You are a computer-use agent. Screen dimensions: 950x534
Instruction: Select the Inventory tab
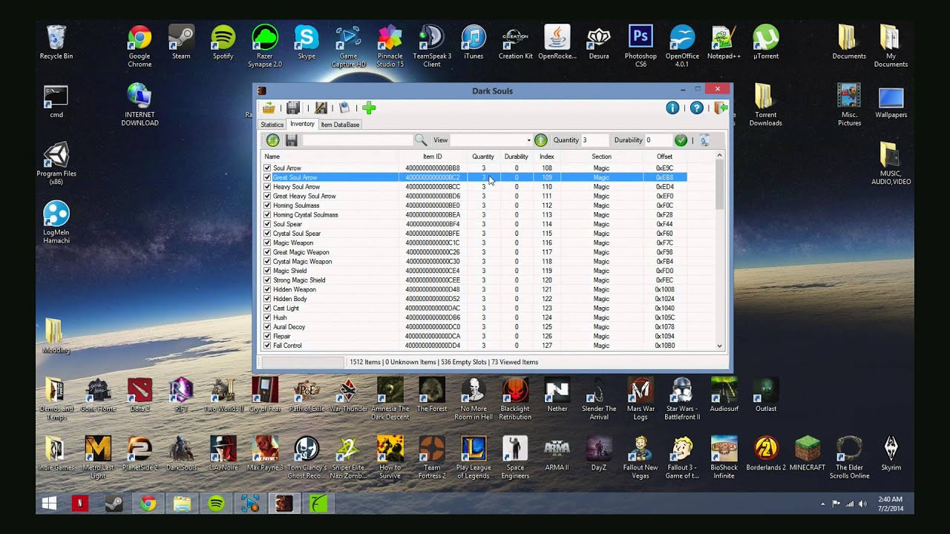[x=302, y=124]
